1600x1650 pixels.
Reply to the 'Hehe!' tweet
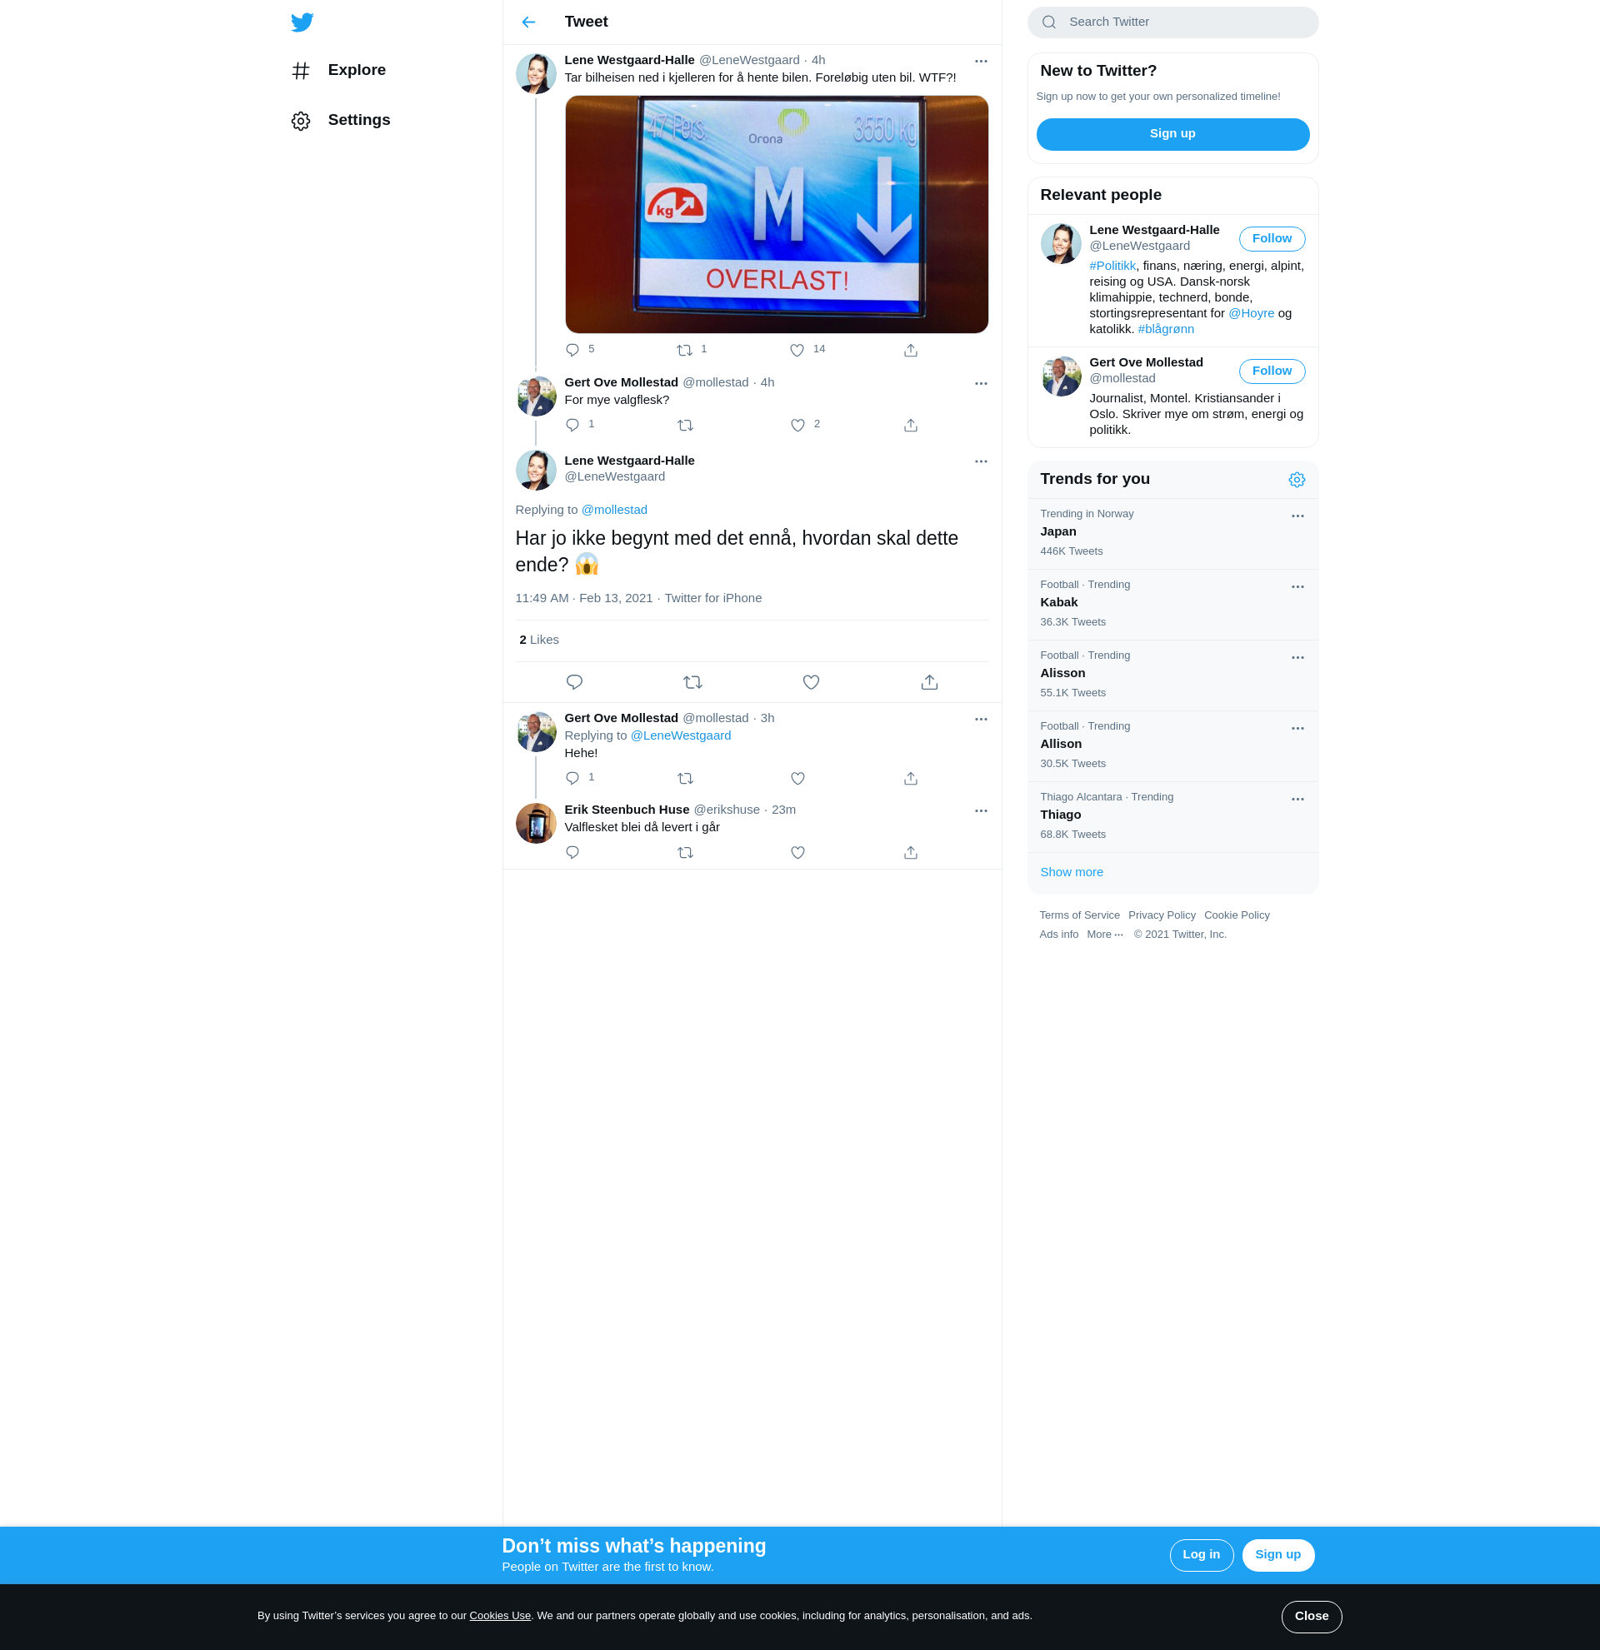pyautogui.click(x=572, y=778)
